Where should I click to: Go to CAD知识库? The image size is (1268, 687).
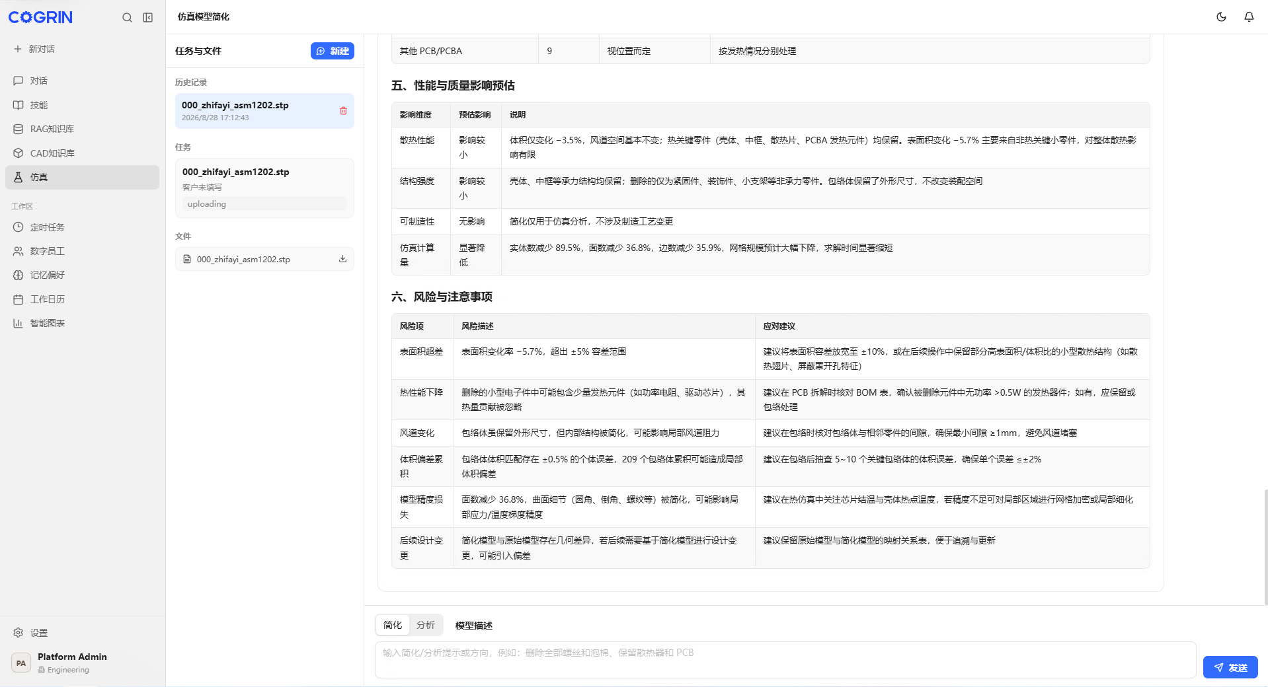pos(82,153)
